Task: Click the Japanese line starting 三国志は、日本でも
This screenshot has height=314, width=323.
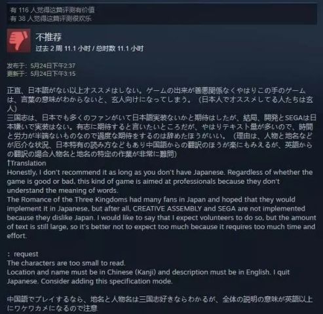Action: (162, 118)
